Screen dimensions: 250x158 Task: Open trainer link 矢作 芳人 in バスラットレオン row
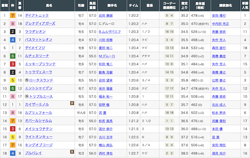pos(219,40)
